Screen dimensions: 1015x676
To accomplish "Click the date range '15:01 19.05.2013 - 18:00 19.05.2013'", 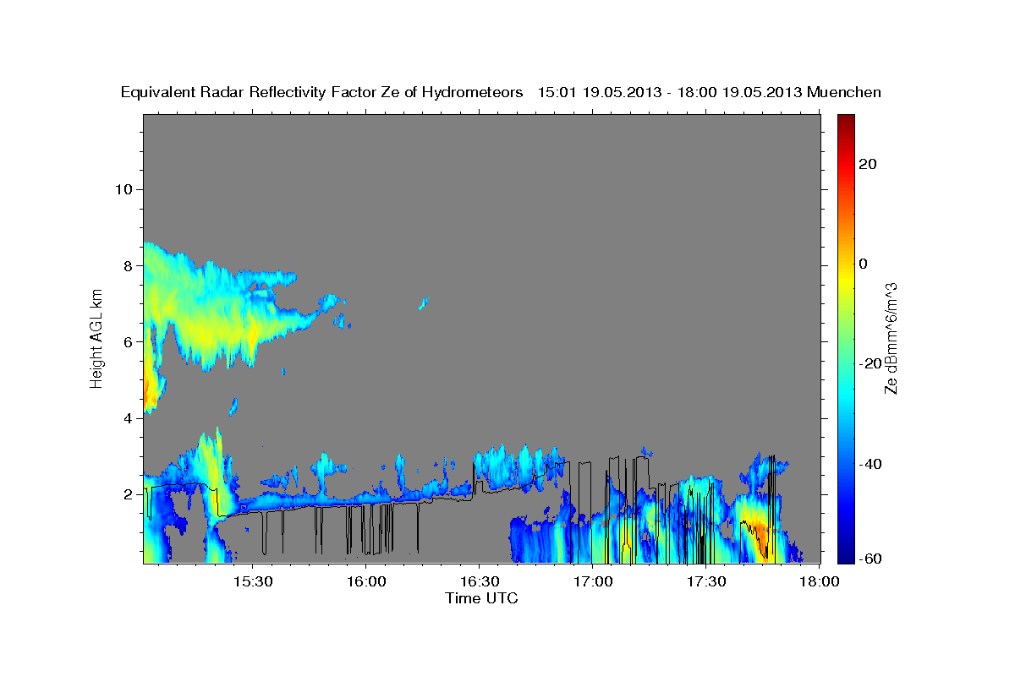I will pos(671,92).
